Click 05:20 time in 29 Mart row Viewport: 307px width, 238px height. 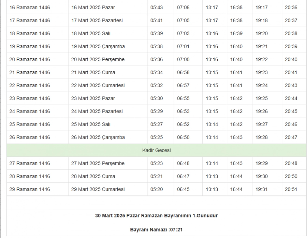156,189
